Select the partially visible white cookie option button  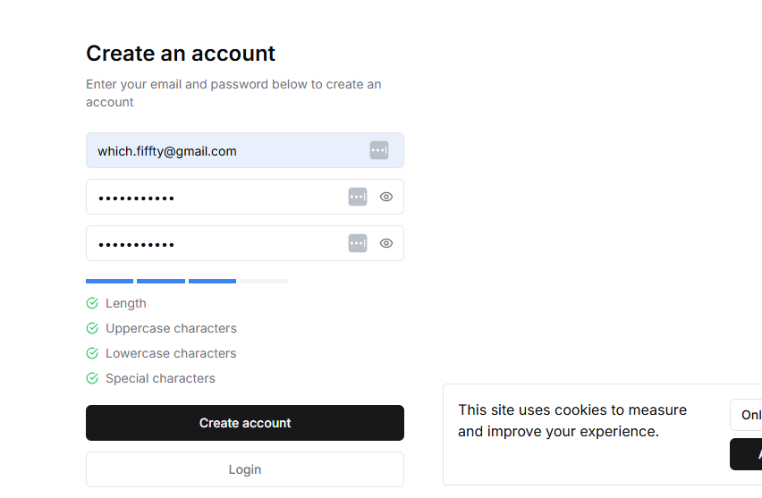(746, 415)
